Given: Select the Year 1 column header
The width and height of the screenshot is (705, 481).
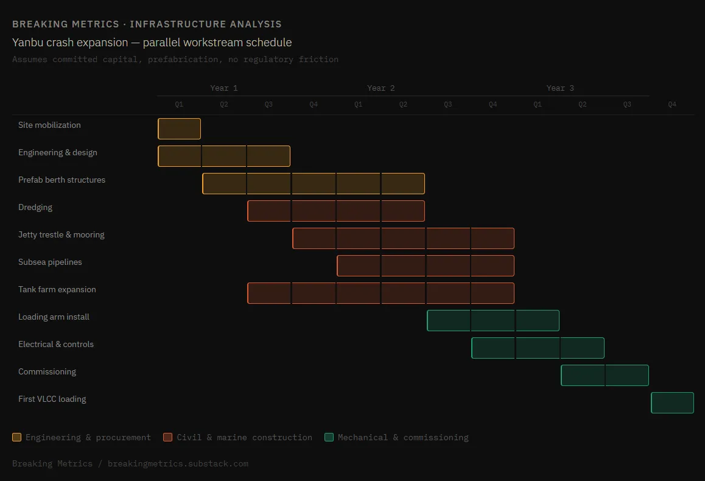Looking at the screenshot, I should [x=224, y=88].
